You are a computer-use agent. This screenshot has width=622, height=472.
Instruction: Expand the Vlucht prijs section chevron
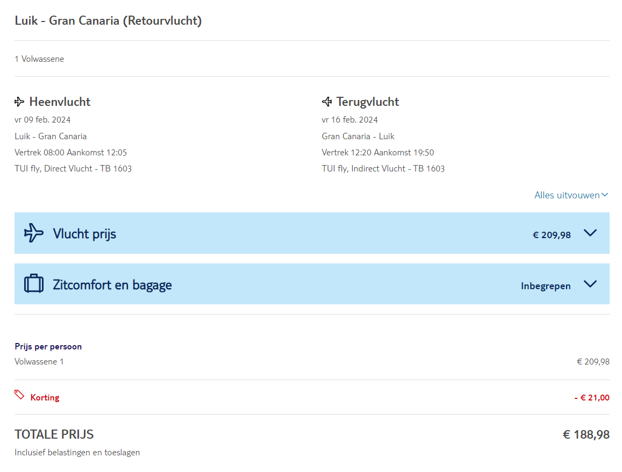(x=590, y=233)
